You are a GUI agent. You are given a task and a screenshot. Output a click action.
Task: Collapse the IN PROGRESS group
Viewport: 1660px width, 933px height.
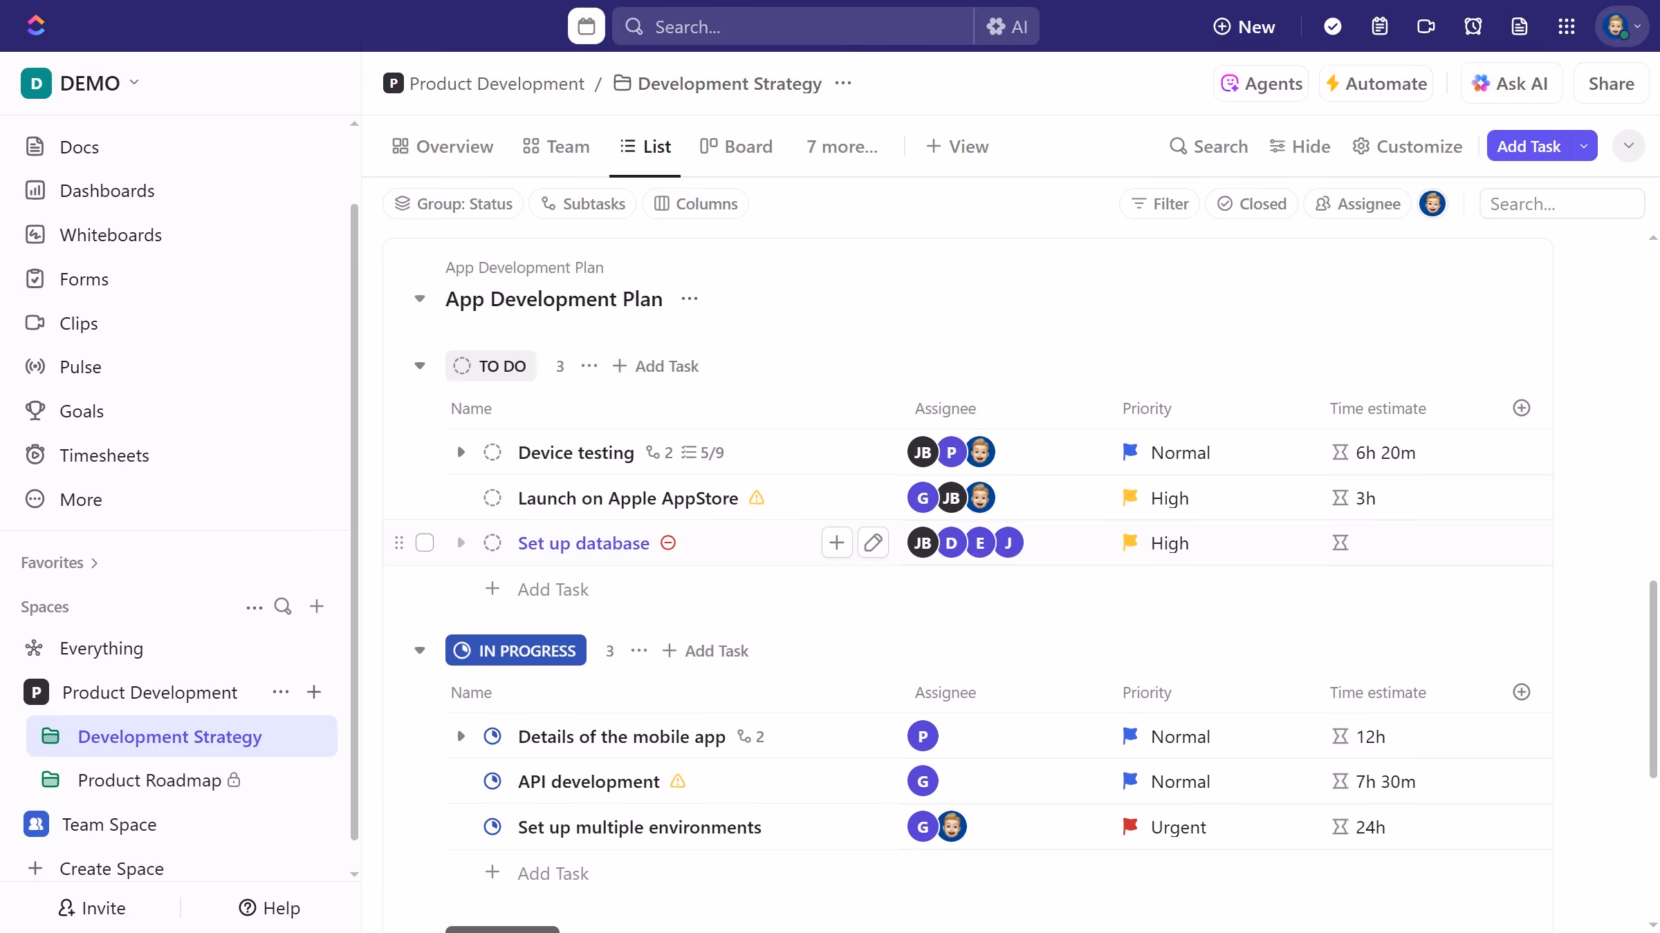[419, 650]
